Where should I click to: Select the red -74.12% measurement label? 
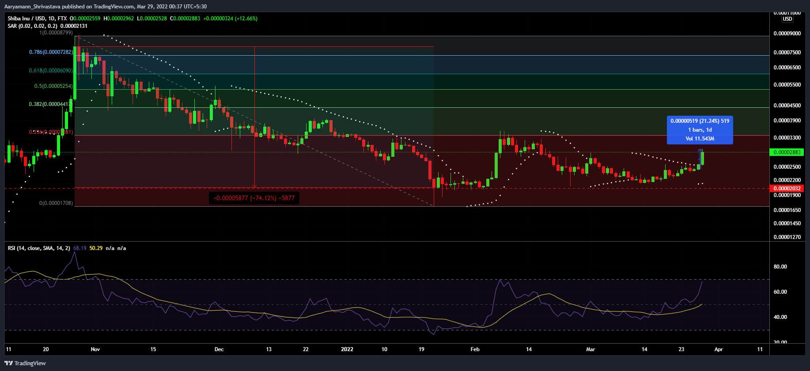(x=254, y=198)
